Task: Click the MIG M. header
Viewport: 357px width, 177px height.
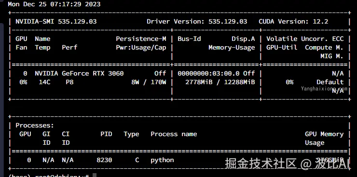Action: click(332, 56)
